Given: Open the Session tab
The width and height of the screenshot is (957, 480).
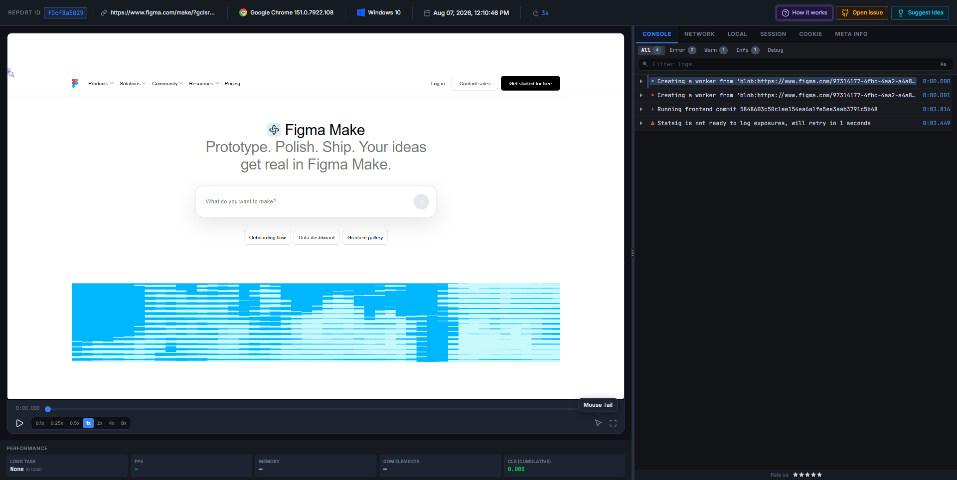Looking at the screenshot, I should [773, 34].
